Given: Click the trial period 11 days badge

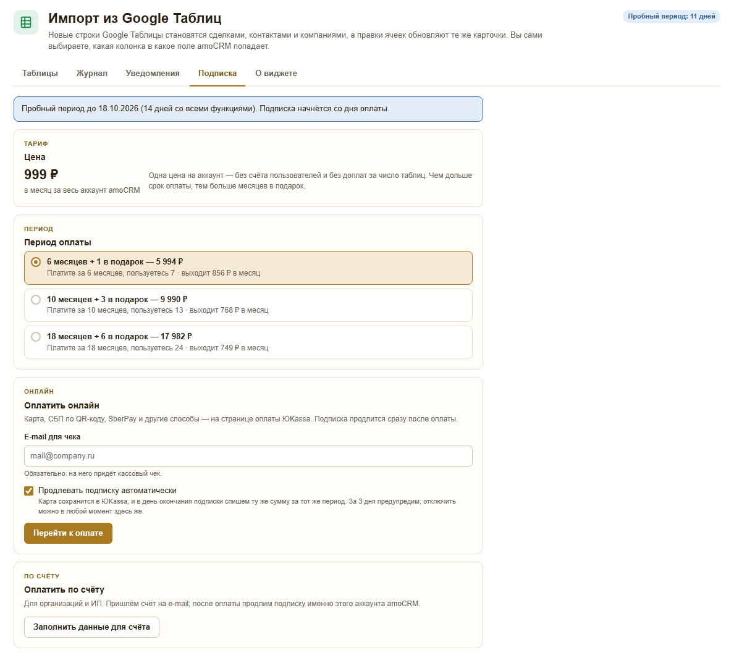Looking at the screenshot, I should (671, 17).
